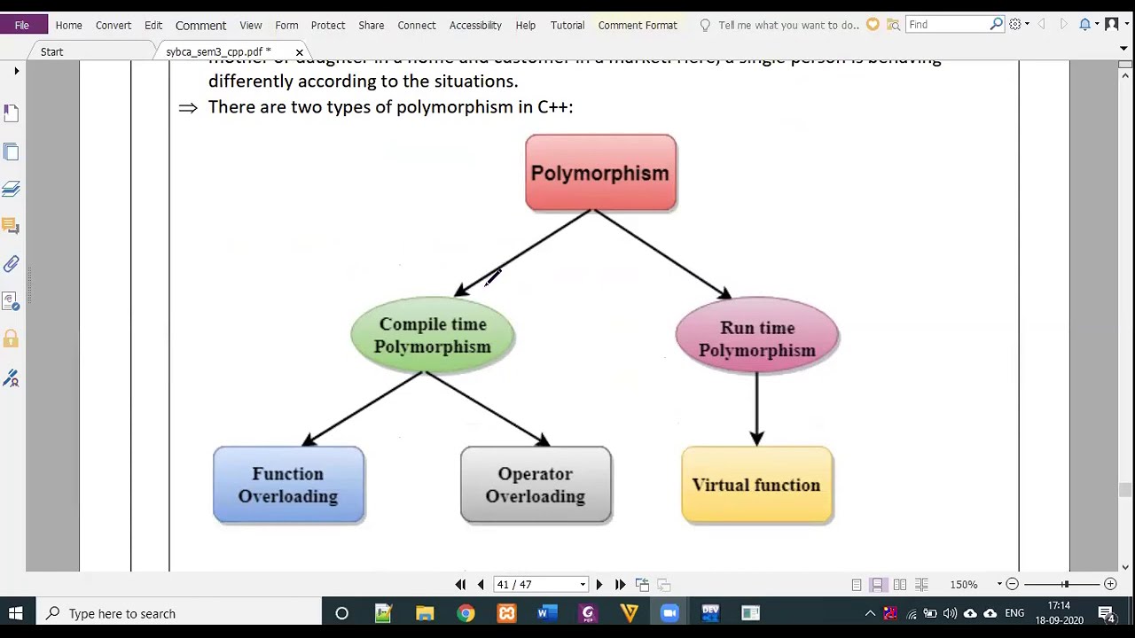The image size is (1135, 638).
Task: Open the Attachments paperclip panel
Action: [x=11, y=264]
